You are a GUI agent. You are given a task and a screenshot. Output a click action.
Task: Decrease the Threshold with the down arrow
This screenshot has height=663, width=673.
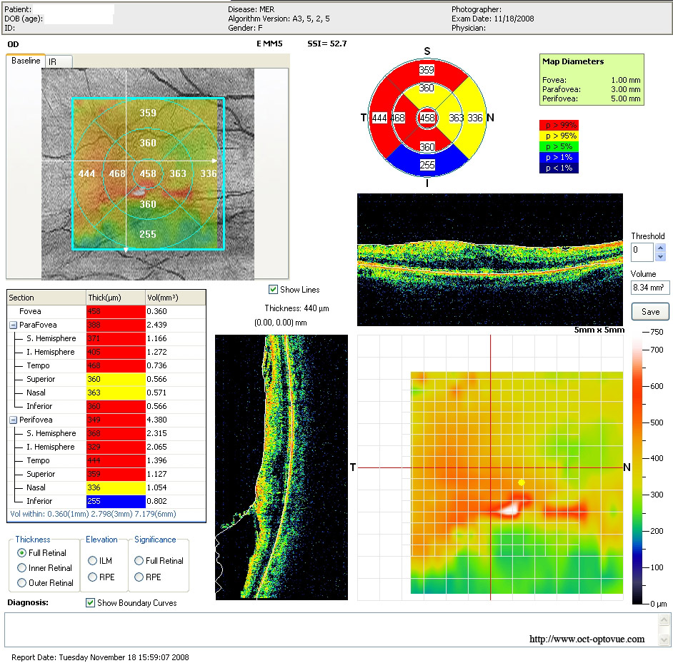[661, 256]
